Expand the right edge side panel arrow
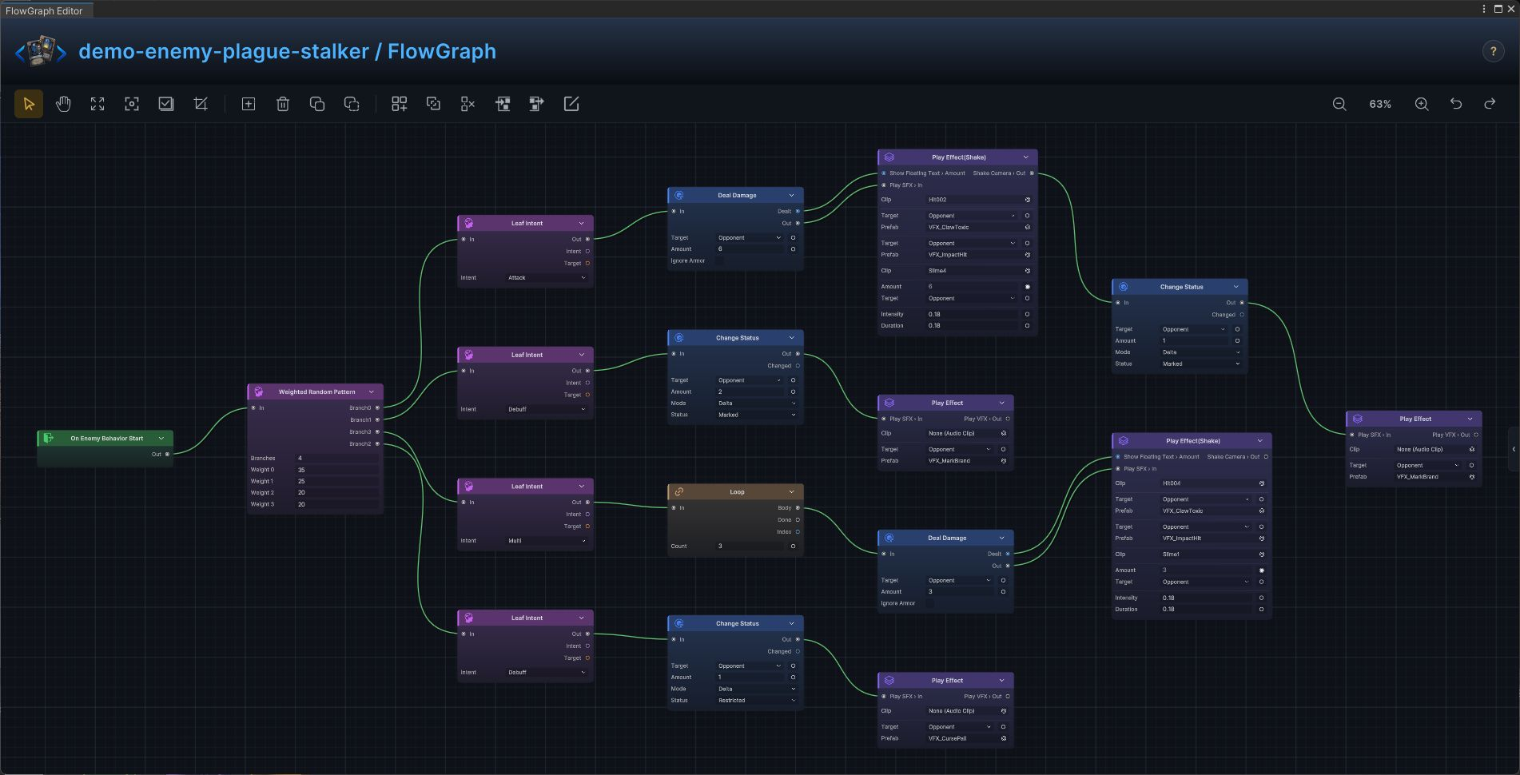This screenshot has width=1520, height=775. (1514, 449)
